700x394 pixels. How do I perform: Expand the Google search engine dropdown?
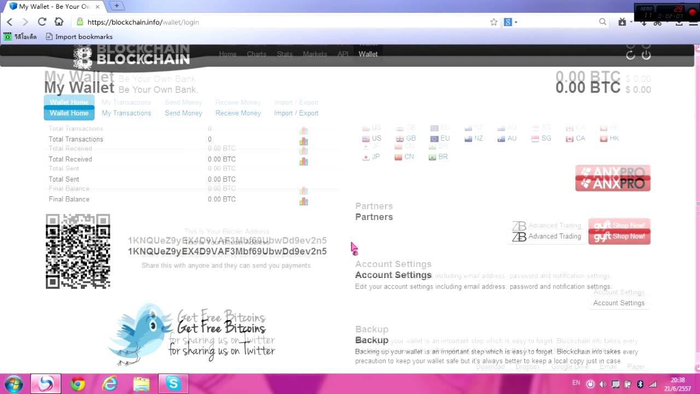coord(516,22)
